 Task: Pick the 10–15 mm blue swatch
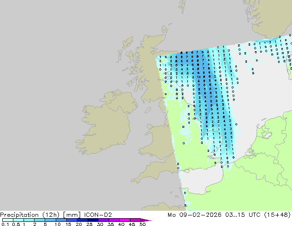61,220
